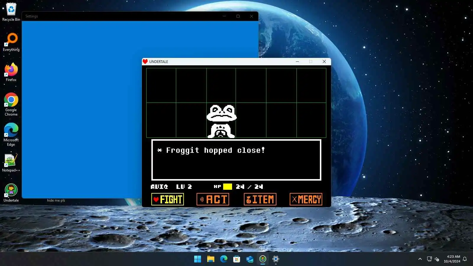Click the Settings window title text
The image size is (473, 266).
pyautogui.click(x=32, y=16)
